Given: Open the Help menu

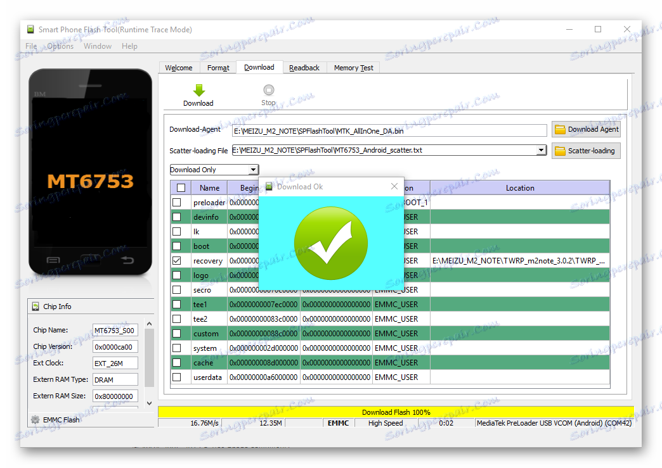Looking at the screenshot, I should click(129, 46).
